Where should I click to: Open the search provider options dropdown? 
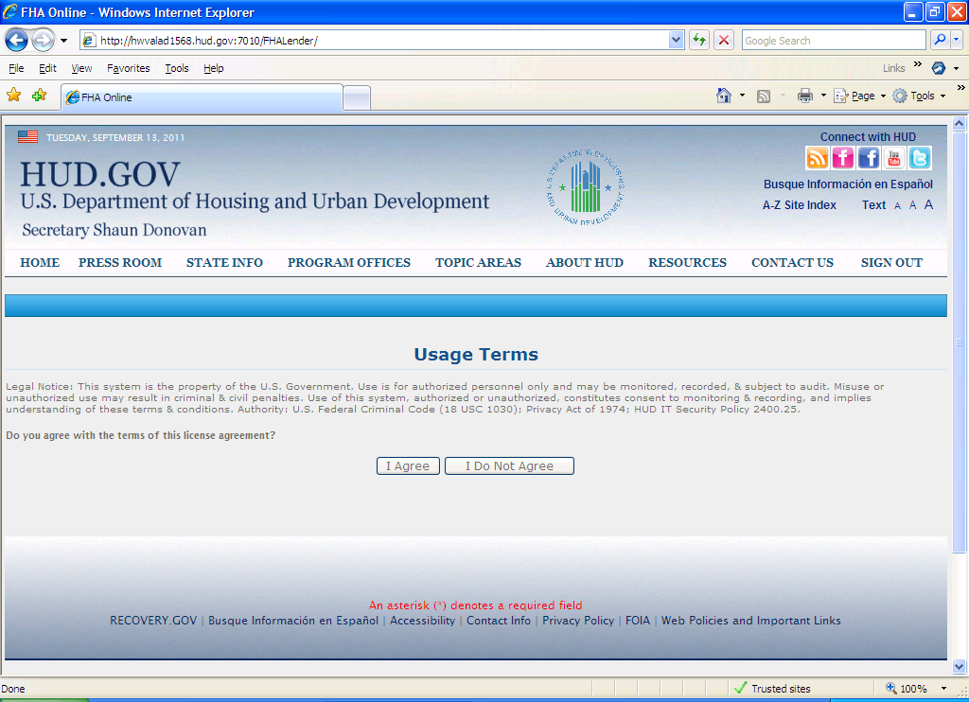[957, 40]
